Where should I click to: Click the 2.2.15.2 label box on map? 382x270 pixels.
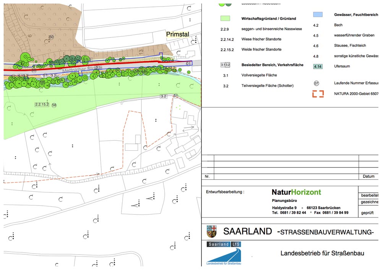[x=42, y=104]
